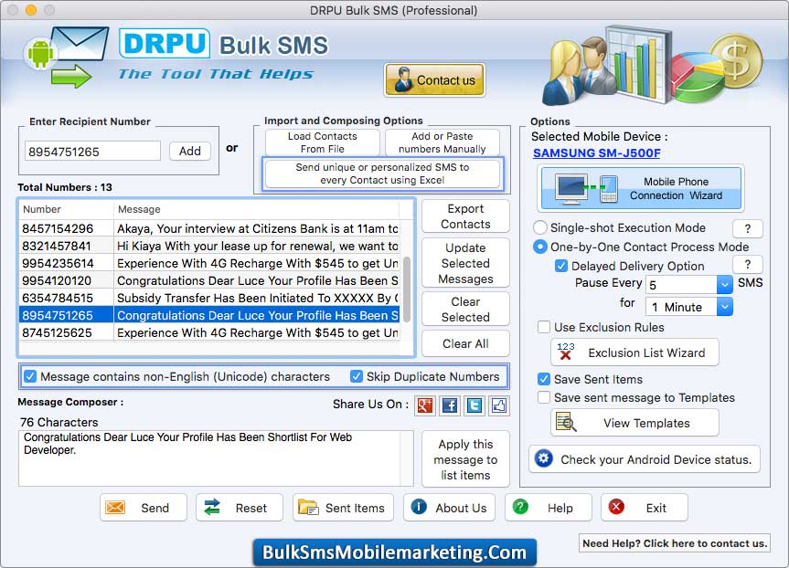Image resolution: width=789 pixels, height=568 pixels.
Task: Click the Clear All button
Action: tap(465, 343)
